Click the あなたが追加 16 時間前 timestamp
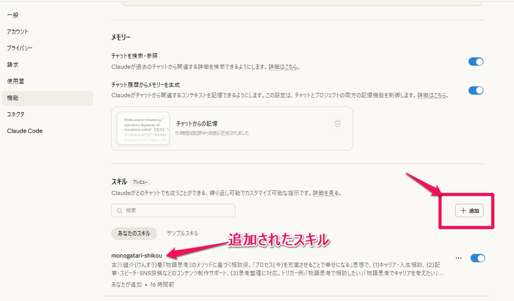Screen dimensions: 514x301 pyautogui.click(x=143, y=284)
